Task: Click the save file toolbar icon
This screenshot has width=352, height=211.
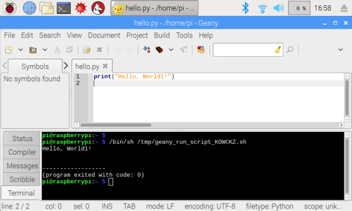Action: click(57, 50)
